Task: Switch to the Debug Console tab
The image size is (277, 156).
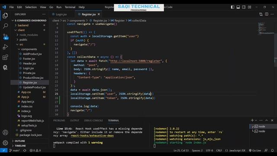Action: (93, 120)
